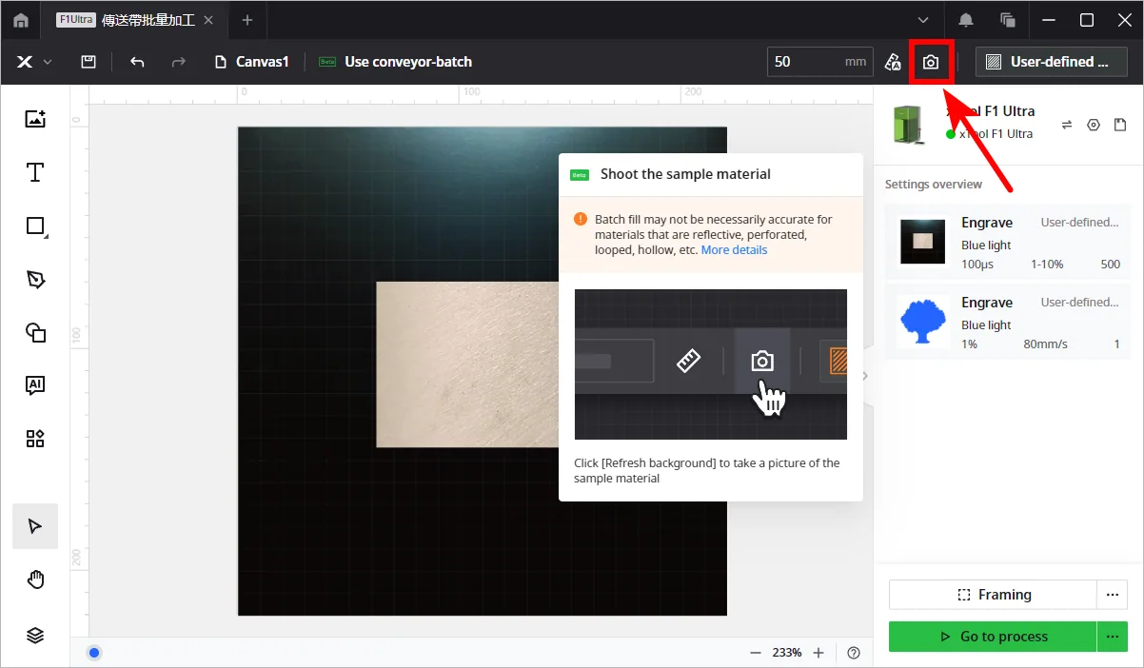Activate the Hand pan tool
1144x668 pixels.
coord(35,580)
